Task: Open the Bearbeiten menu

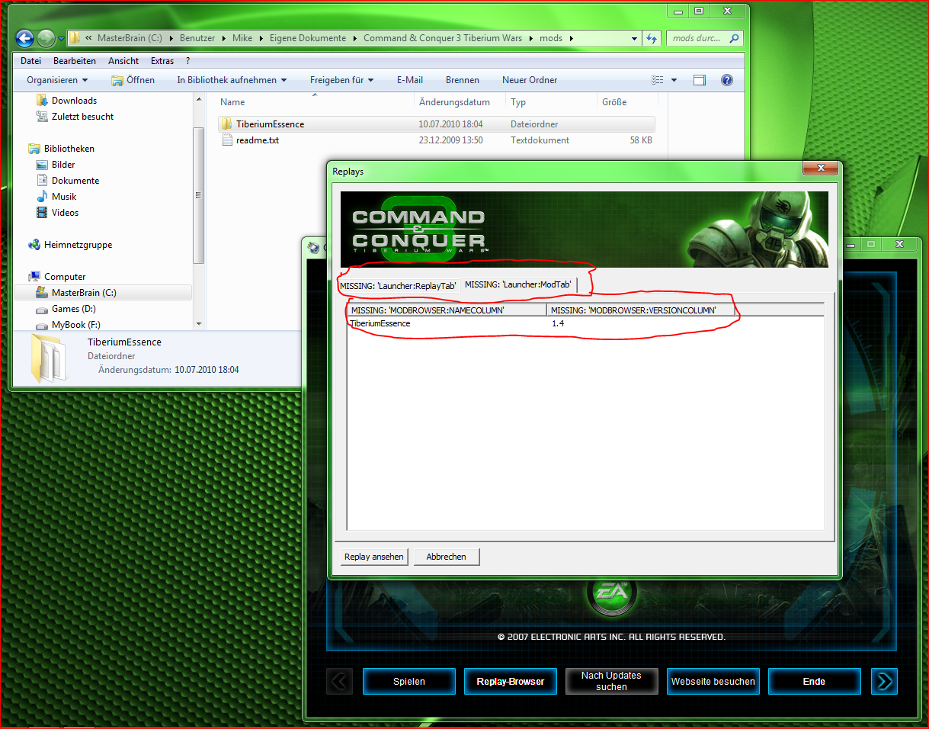Action: [x=75, y=61]
